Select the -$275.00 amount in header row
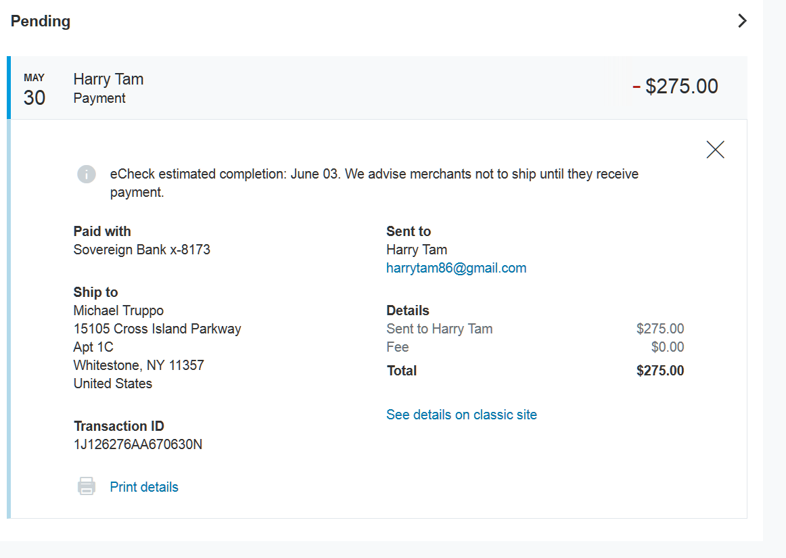Viewport: 786px width, 558px height. [675, 86]
